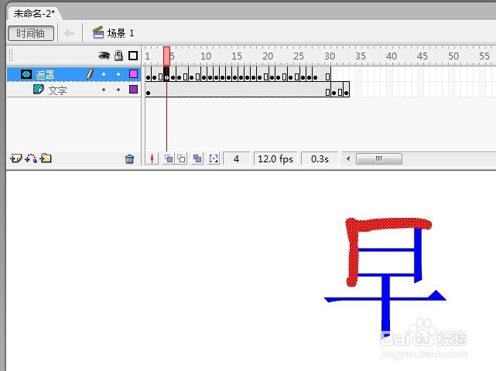Screen dimensions: 496x371
Task: Click the Add Motion Guide icon
Action: pos(31,158)
